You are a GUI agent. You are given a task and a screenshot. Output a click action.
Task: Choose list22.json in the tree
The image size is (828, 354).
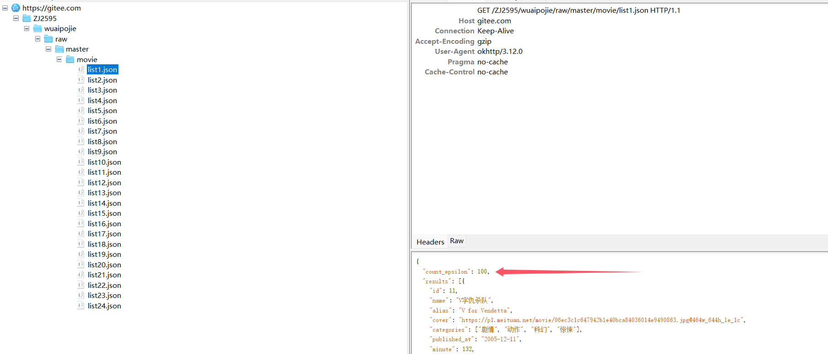click(104, 285)
